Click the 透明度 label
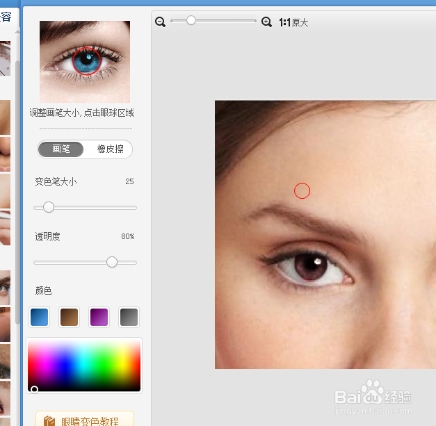436x426 pixels. [x=47, y=236]
